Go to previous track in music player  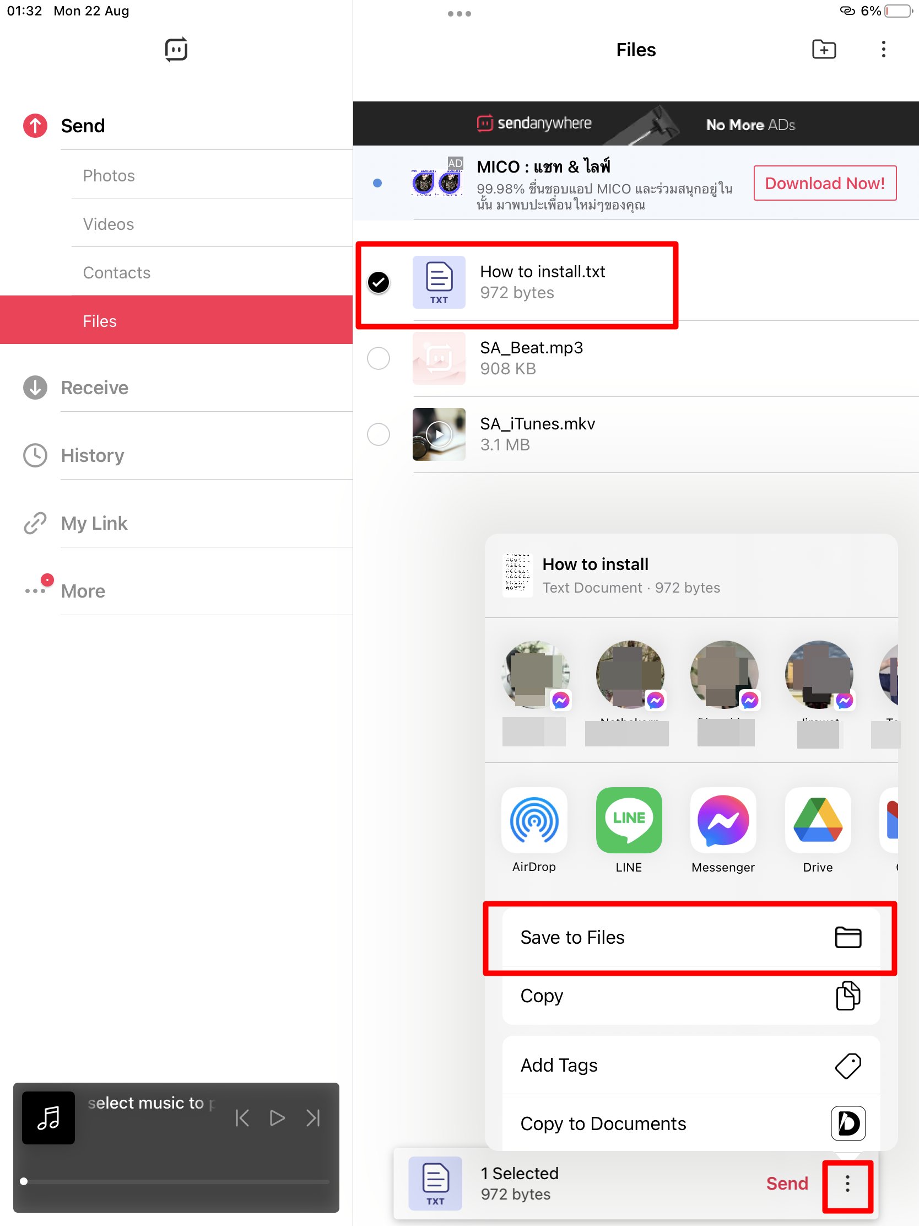coord(242,1118)
